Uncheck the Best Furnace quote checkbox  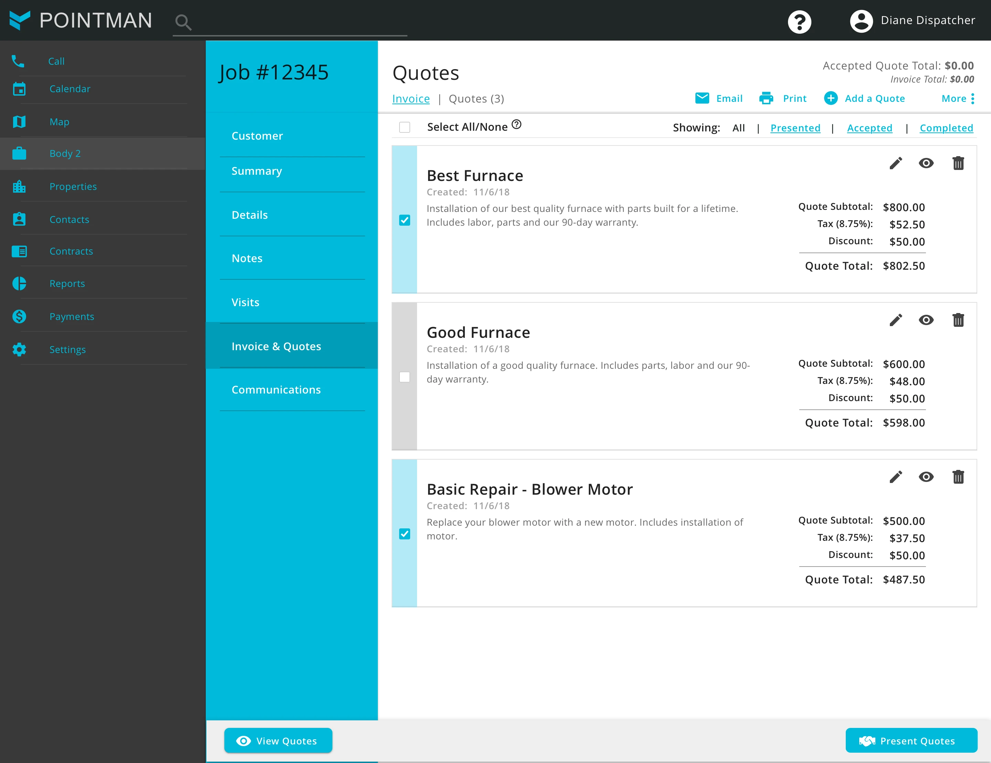pos(404,220)
